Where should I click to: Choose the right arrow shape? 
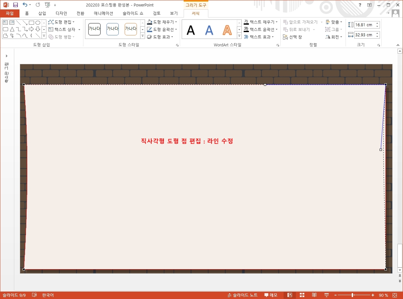click(31, 29)
